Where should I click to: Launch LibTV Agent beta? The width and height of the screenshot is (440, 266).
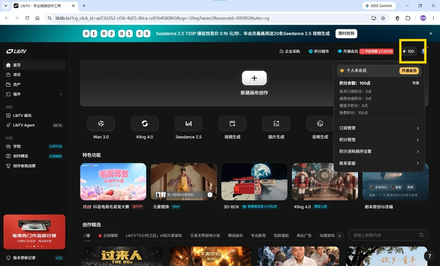click(34, 125)
